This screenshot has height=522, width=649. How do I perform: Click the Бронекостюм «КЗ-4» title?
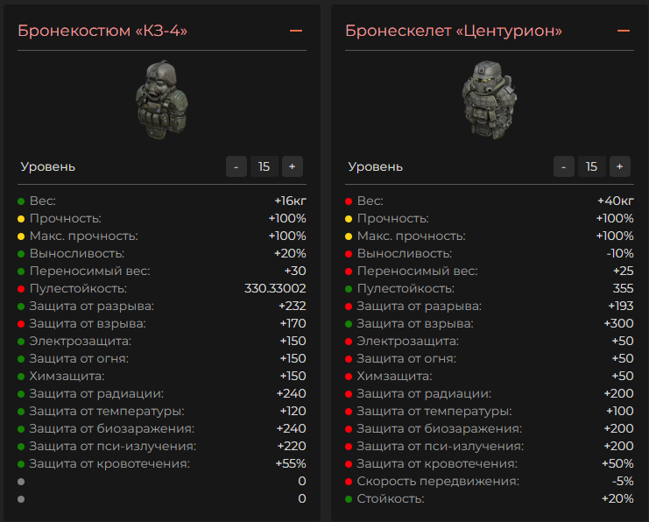point(103,32)
